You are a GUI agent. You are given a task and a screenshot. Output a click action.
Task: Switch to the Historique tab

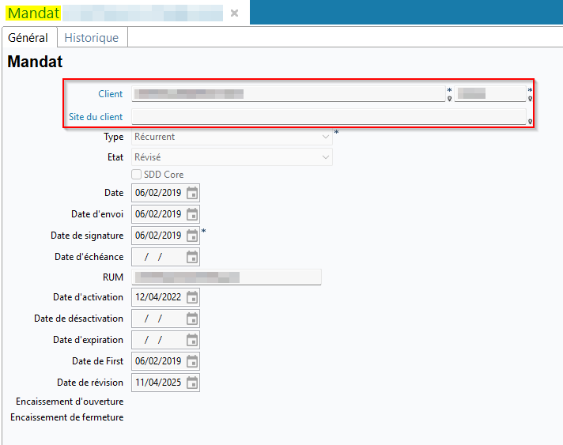[x=91, y=38]
